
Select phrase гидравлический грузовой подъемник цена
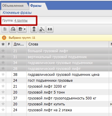(x=64, y=75)
